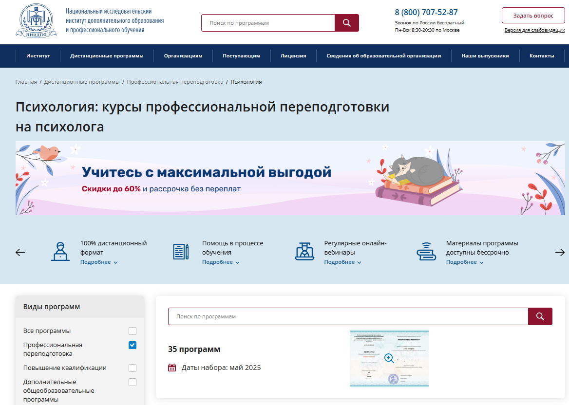Click the distance format laptop person icon

tap(60, 252)
